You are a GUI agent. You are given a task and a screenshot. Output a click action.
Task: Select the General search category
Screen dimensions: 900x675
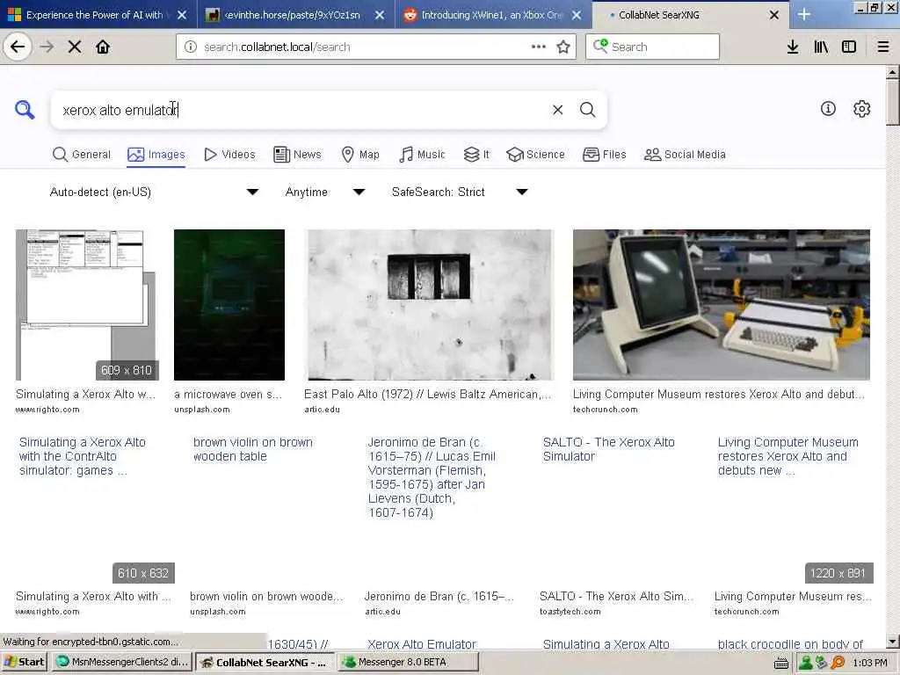82,155
